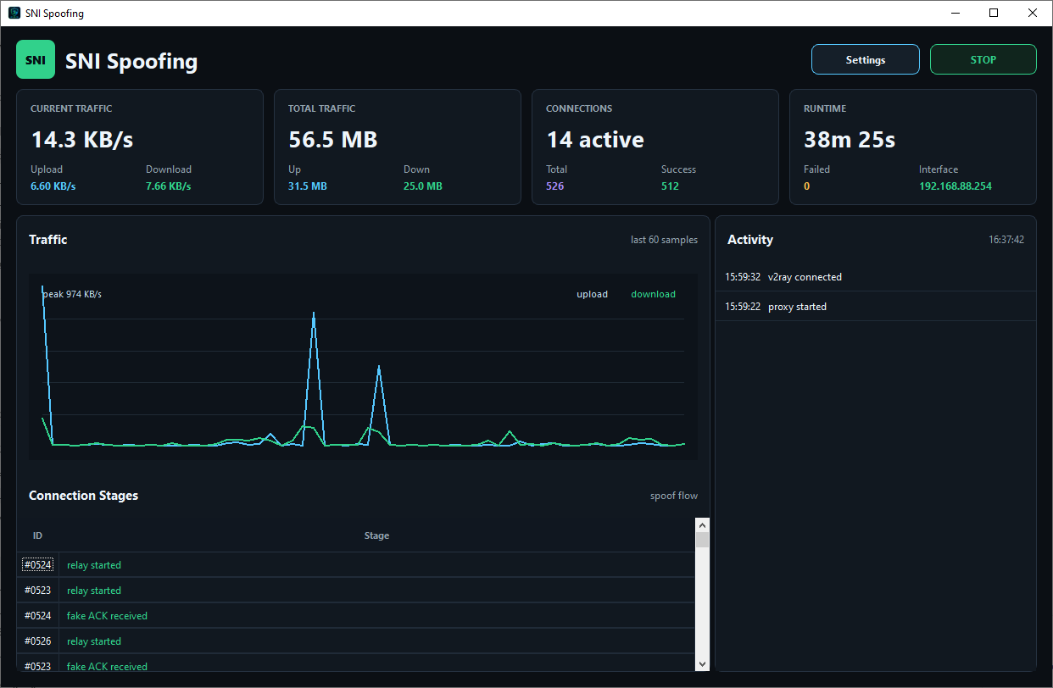
Task: Click the Failed count 0
Action: (x=807, y=186)
